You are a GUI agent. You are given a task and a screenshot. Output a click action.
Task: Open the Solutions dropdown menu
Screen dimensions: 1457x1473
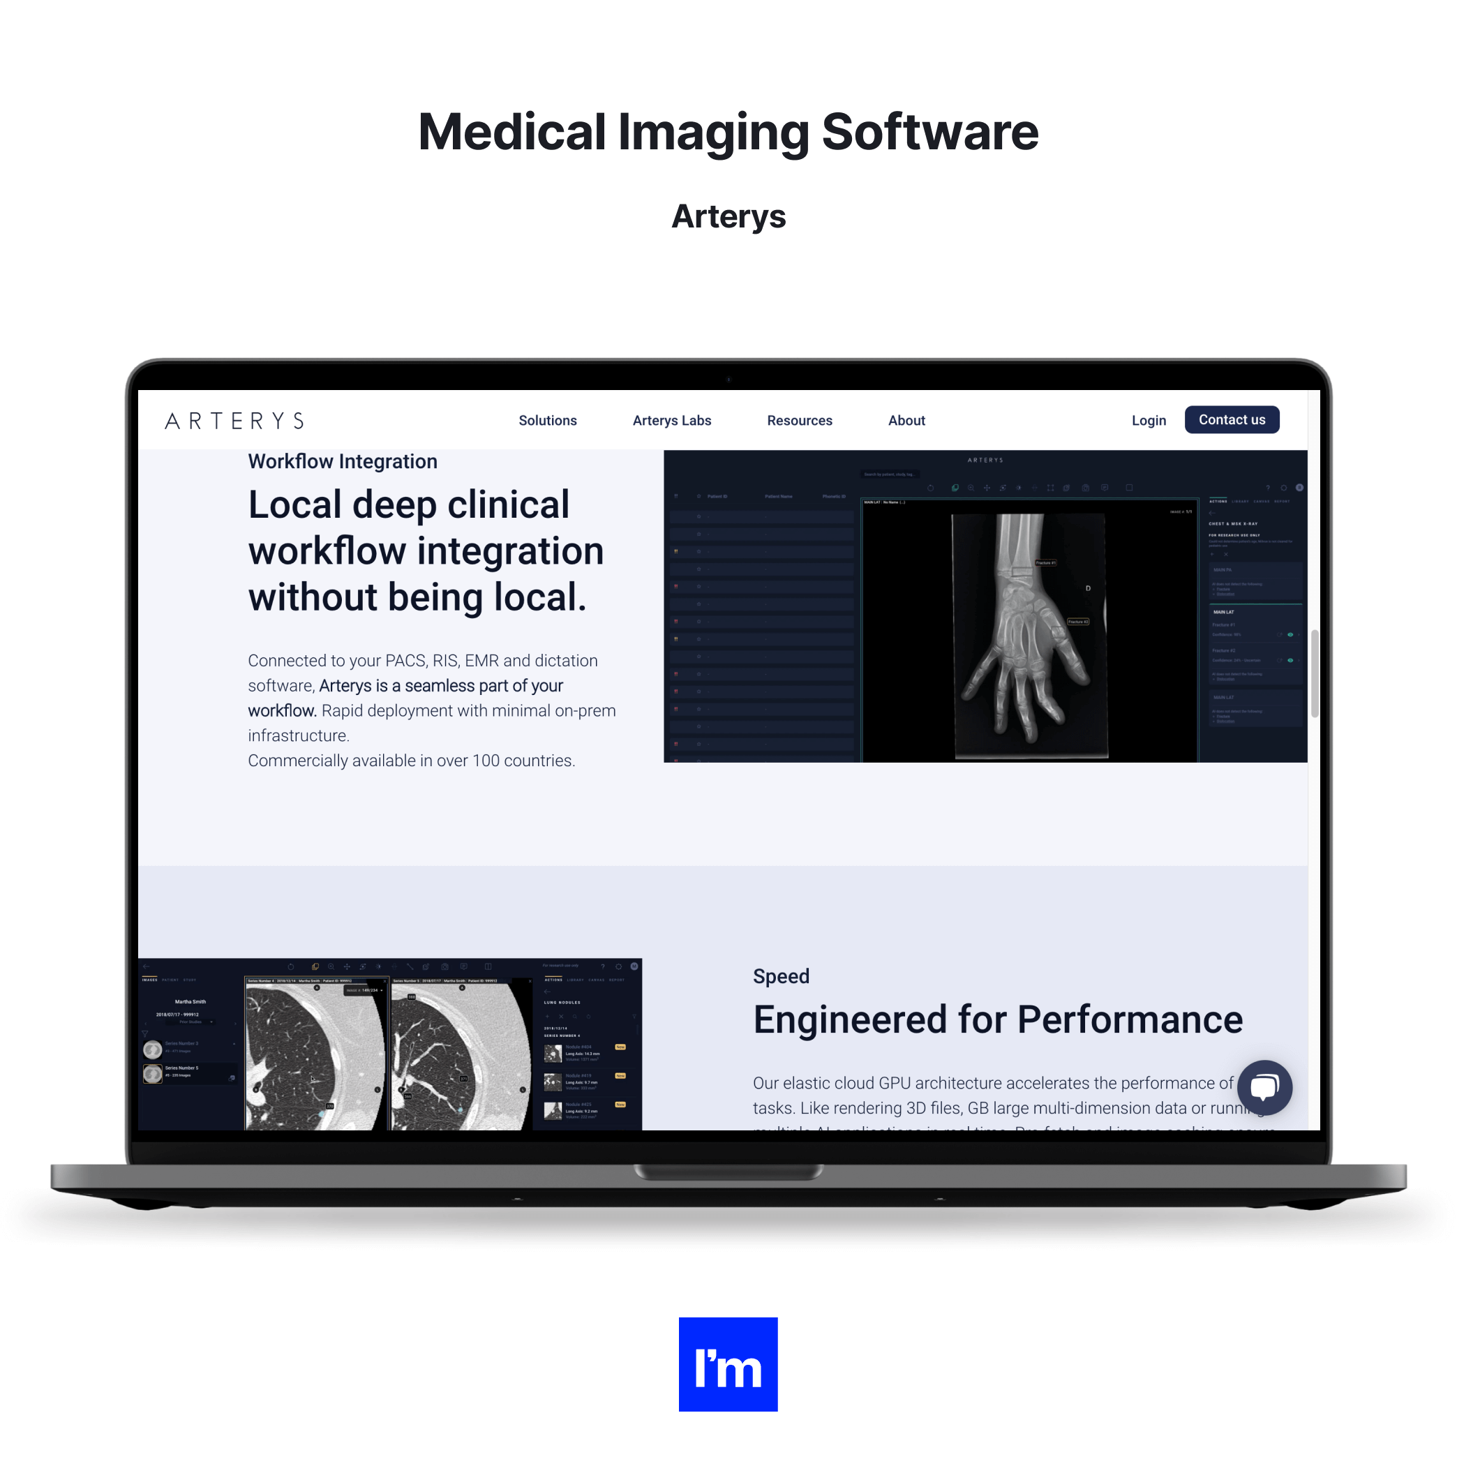tap(548, 420)
